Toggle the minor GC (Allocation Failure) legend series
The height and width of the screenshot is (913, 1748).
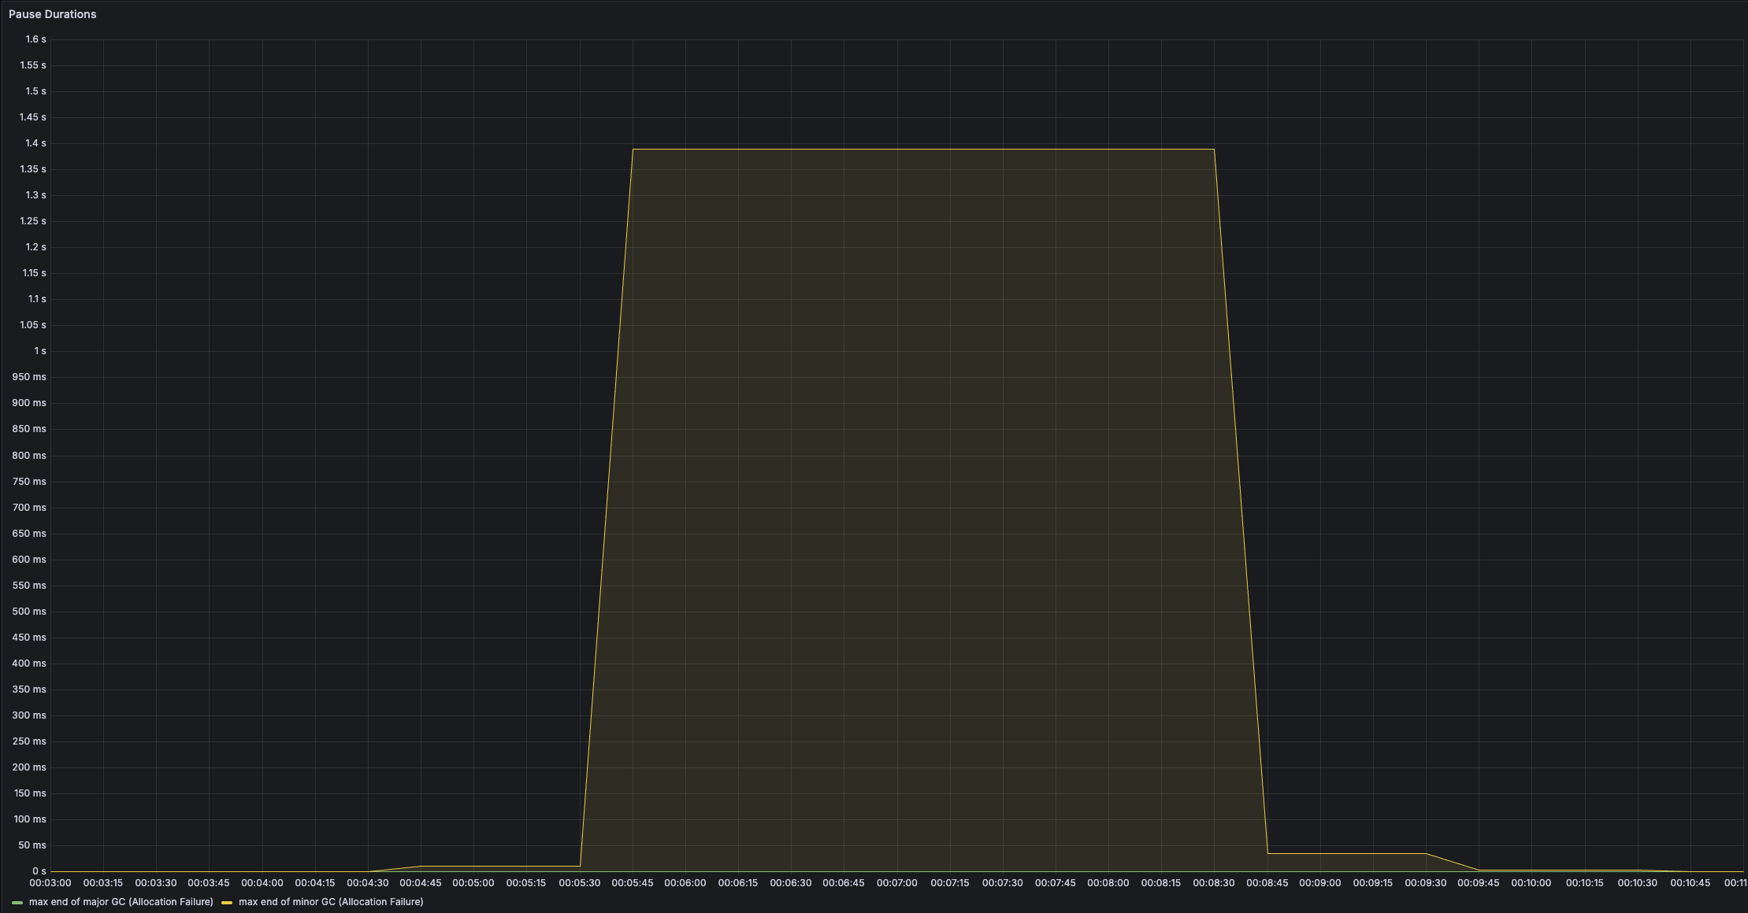(331, 902)
